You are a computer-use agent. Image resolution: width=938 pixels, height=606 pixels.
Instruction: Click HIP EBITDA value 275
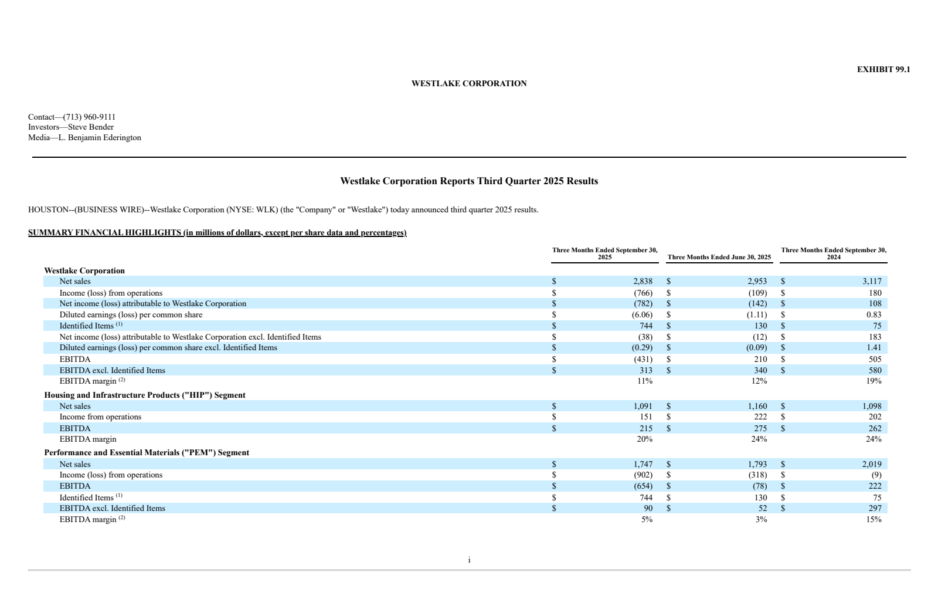[760, 428]
